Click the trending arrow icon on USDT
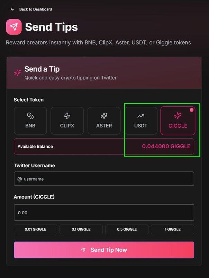Viewport: 209px width, 278px height. tap(141, 116)
